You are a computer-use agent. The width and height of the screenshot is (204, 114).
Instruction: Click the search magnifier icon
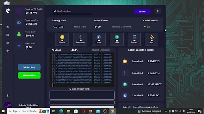point(55,11)
